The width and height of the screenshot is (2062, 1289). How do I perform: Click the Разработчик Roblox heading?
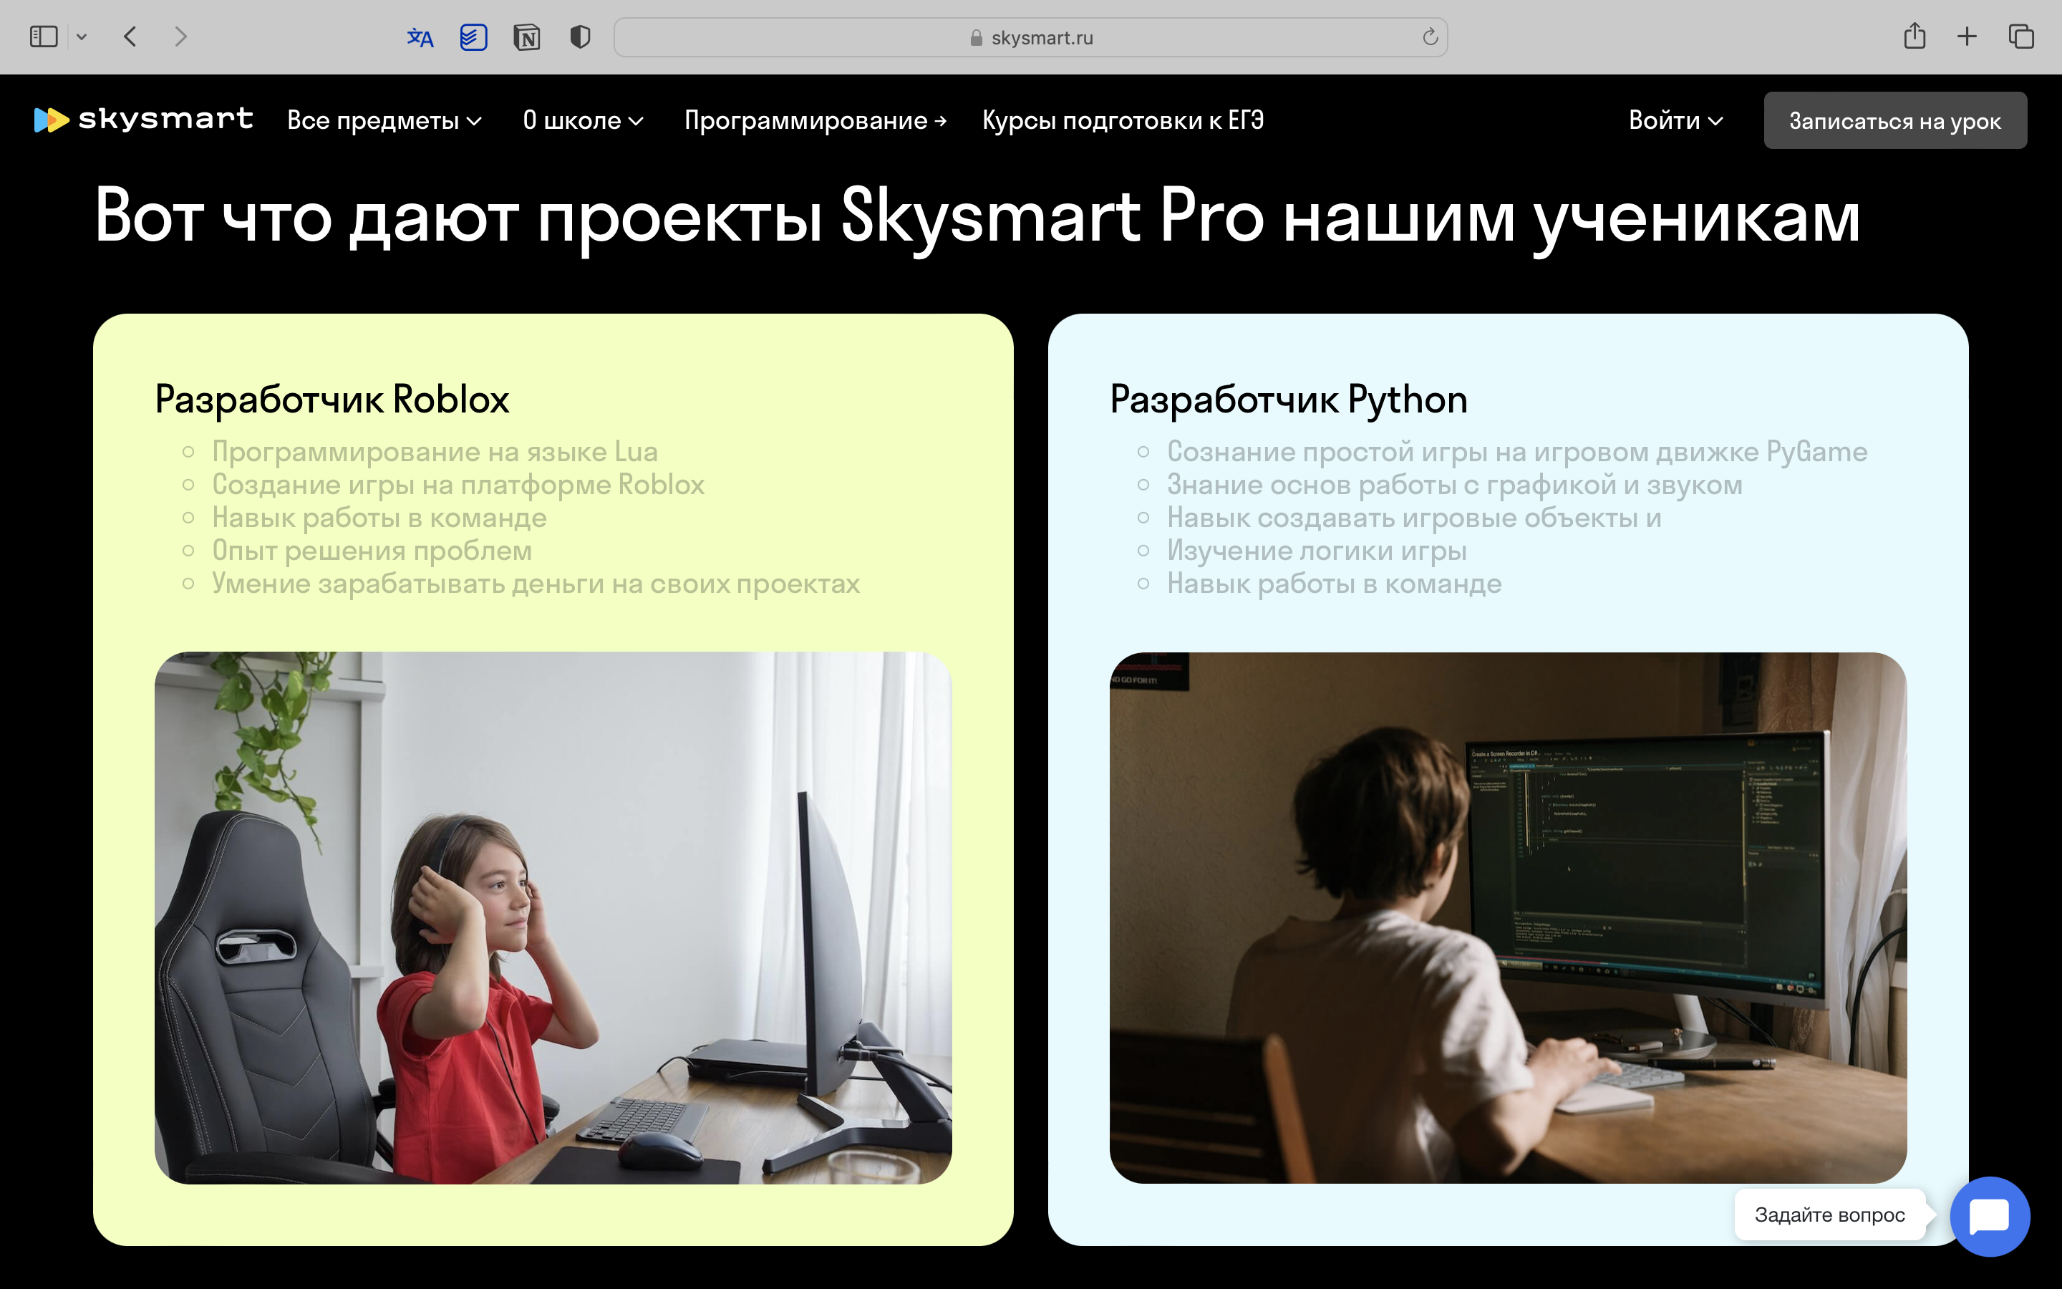pos(332,400)
